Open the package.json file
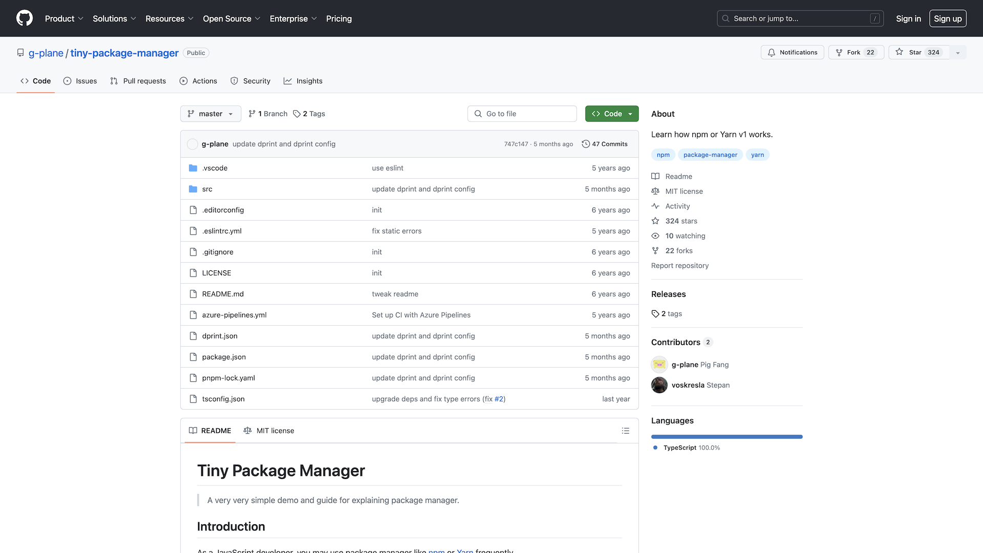The image size is (983, 553). click(224, 357)
